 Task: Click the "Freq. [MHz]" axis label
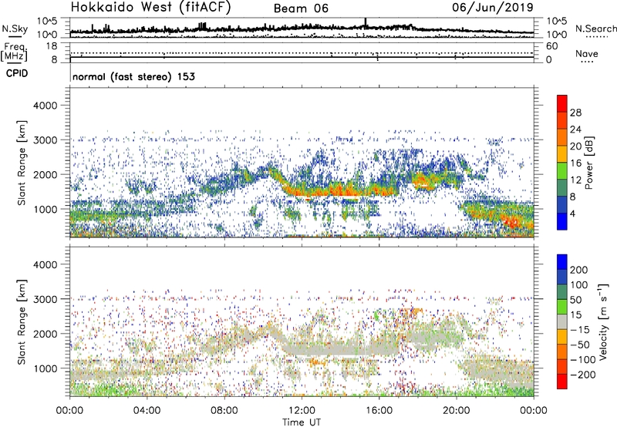click(15, 52)
